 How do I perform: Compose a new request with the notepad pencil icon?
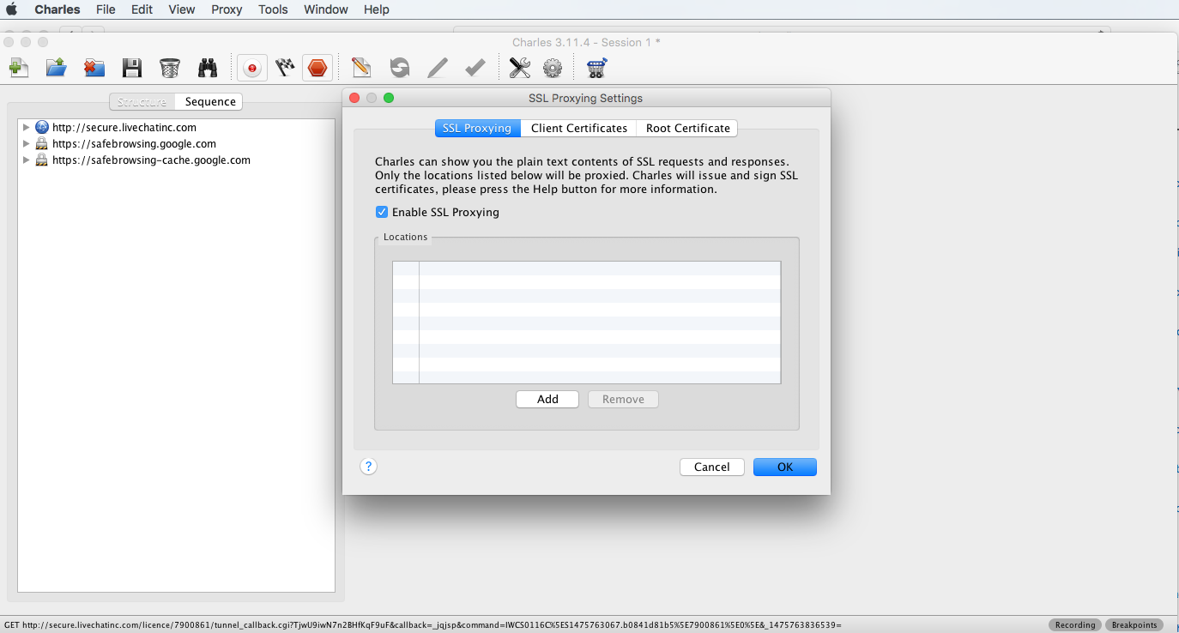point(361,68)
